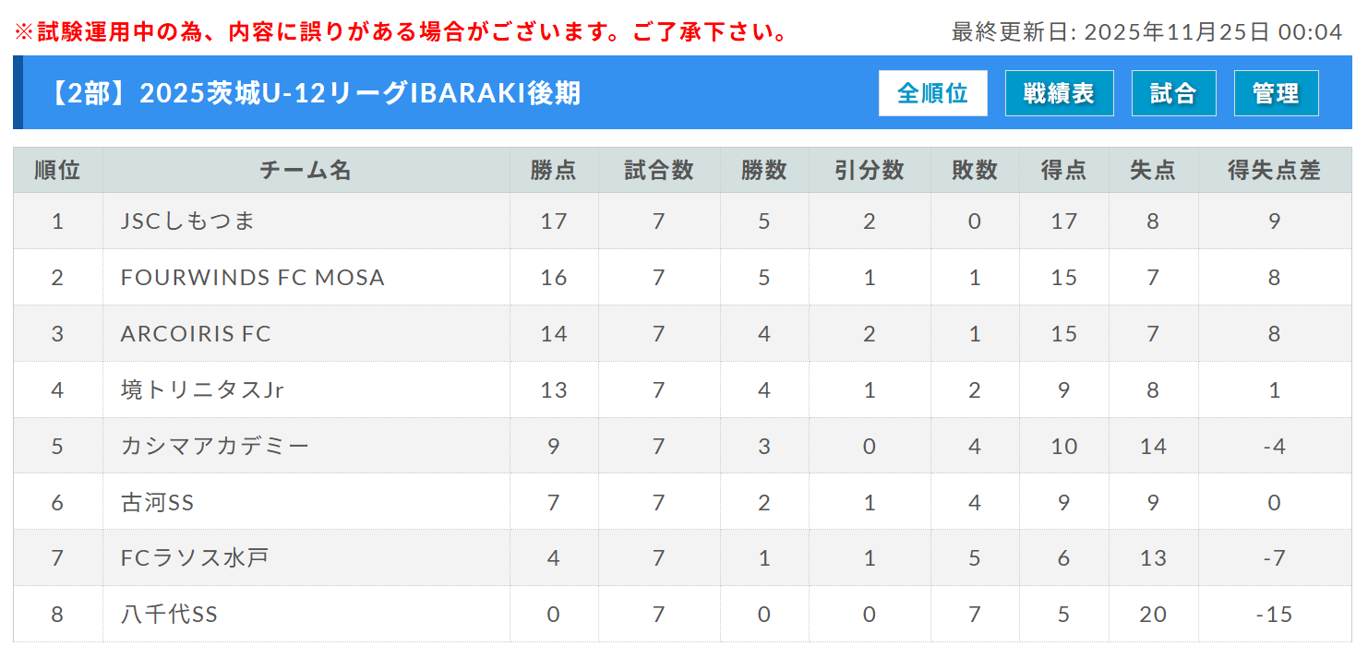Click FCラソス水戸 team name

click(195, 558)
